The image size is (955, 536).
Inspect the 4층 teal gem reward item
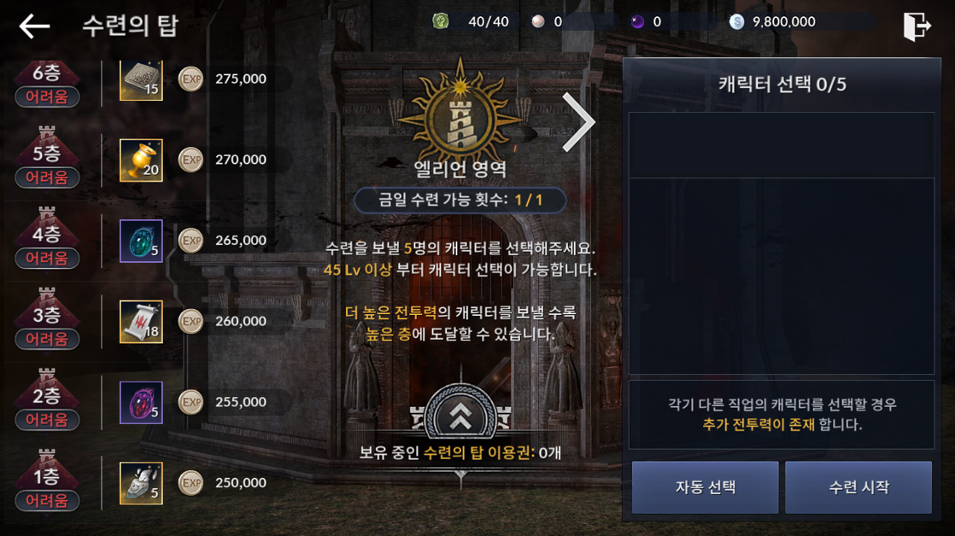(x=141, y=241)
